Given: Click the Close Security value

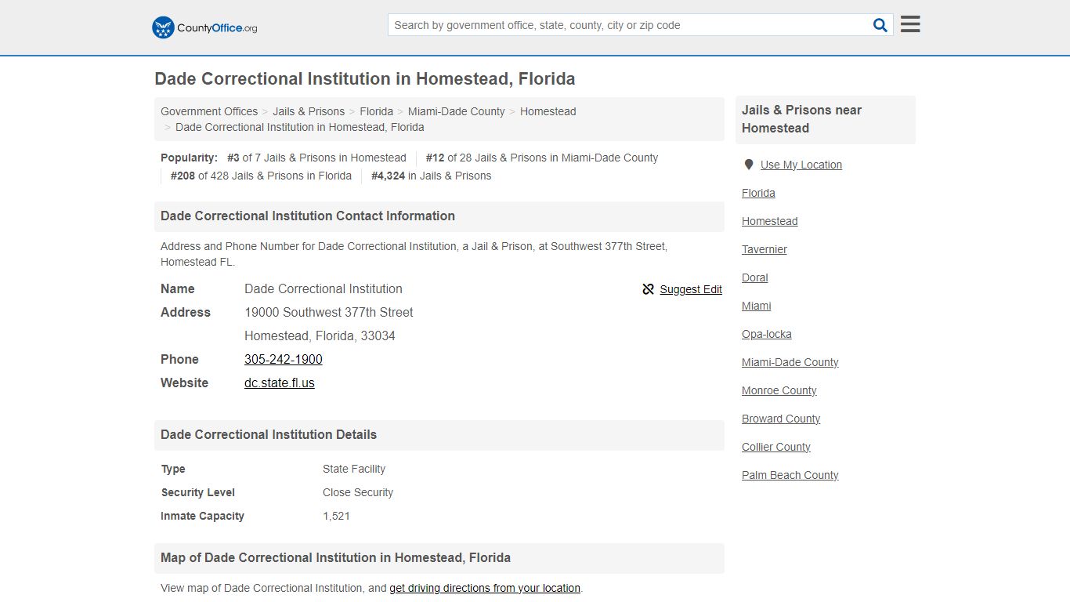Looking at the screenshot, I should [358, 492].
